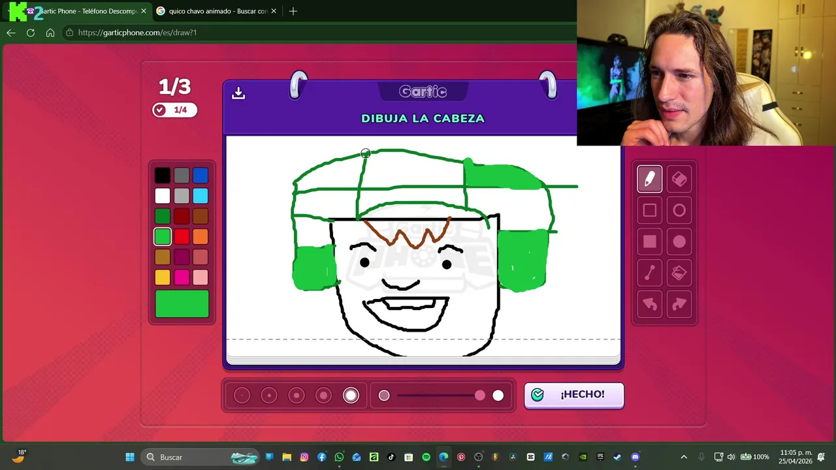This screenshot has width=836, height=470.
Task: Pick the light blue cyan swatch
Action: click(201, 195)
